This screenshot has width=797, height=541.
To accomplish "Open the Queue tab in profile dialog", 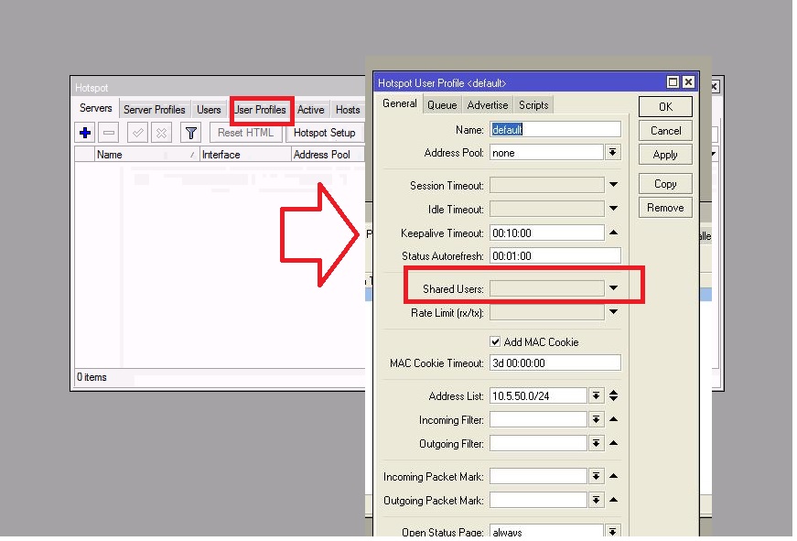I will pos(442,105).
